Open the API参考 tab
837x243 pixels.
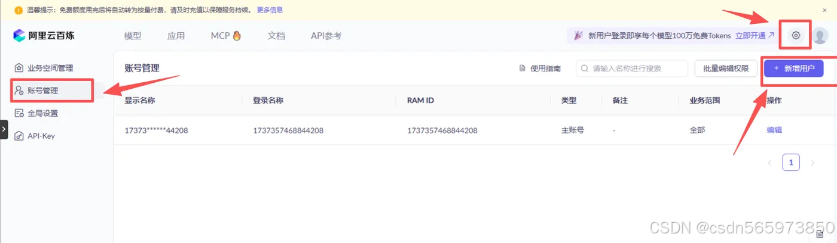[x=326, y=36]
